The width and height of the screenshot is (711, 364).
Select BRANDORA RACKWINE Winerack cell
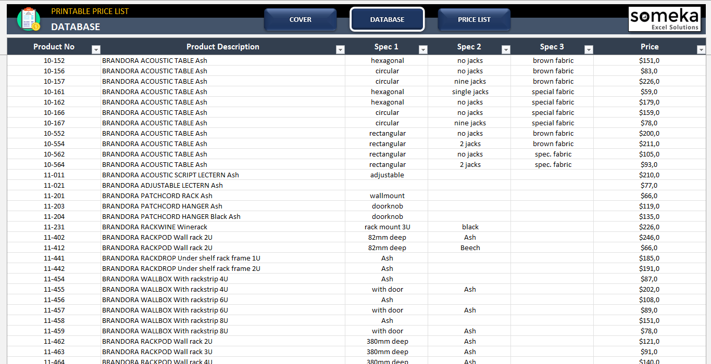click(223, 227)
